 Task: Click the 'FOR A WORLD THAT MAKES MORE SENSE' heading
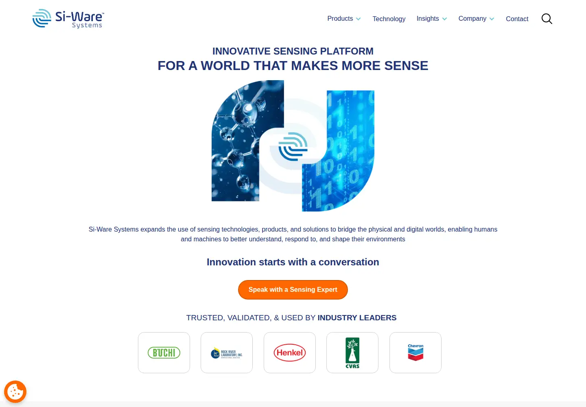(x=293, y=66)
